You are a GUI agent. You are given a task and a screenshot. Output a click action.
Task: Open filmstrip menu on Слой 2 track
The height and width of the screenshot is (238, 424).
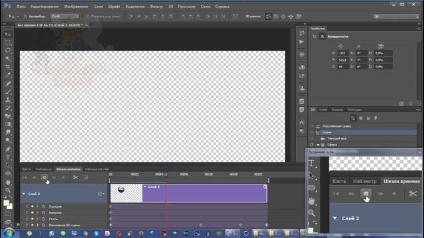tap(101, 194)
